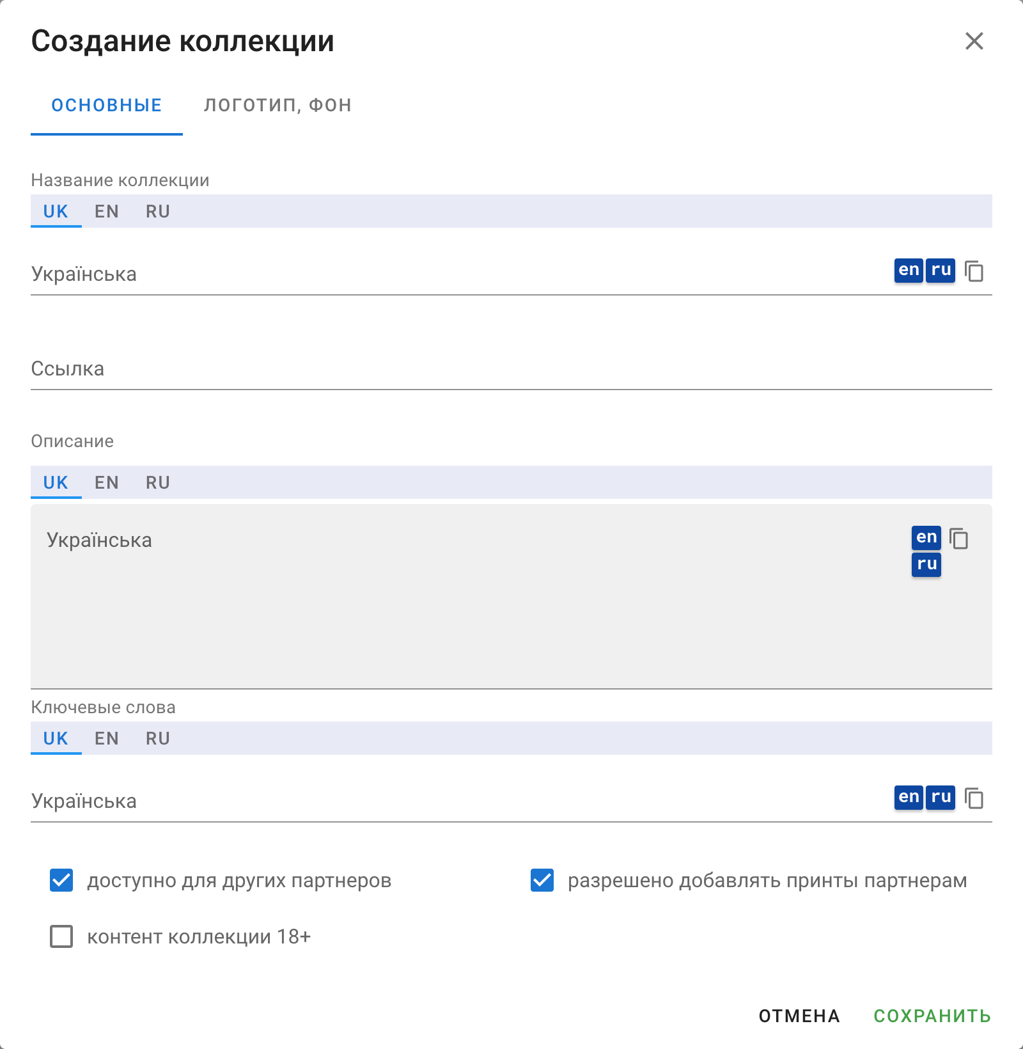1023x1049 pixels.
Task: Select the EN tab under Название коллекции
Action: click(x=107, y=212)
